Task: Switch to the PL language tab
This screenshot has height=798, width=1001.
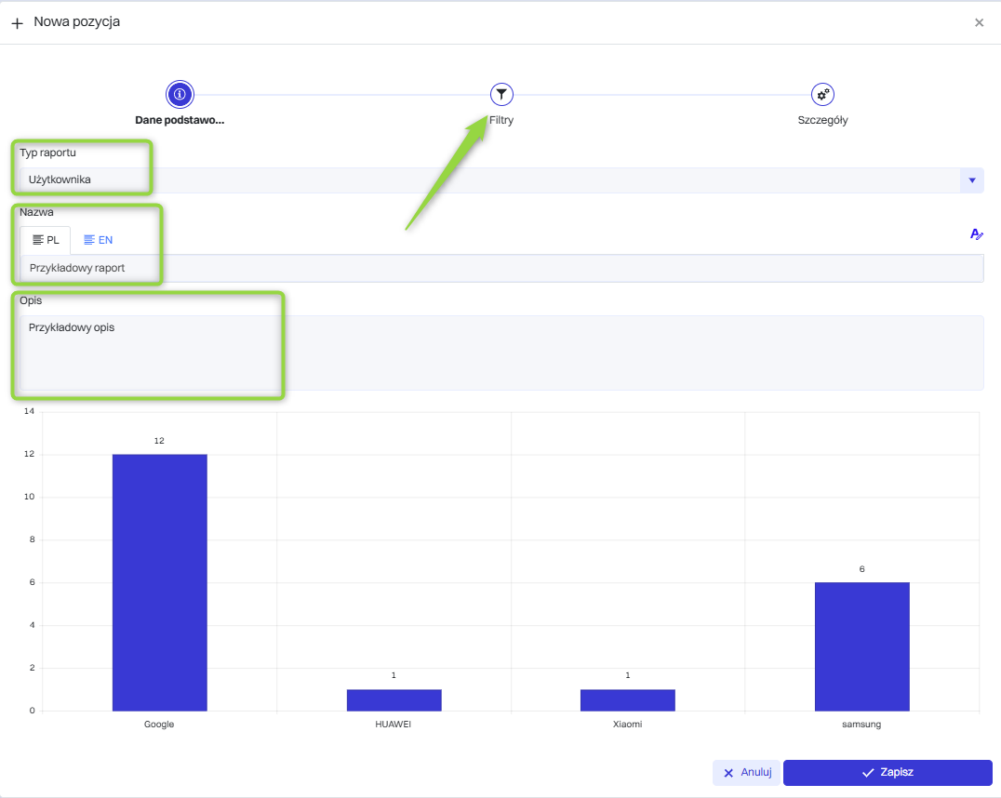Action: (46, 240)
